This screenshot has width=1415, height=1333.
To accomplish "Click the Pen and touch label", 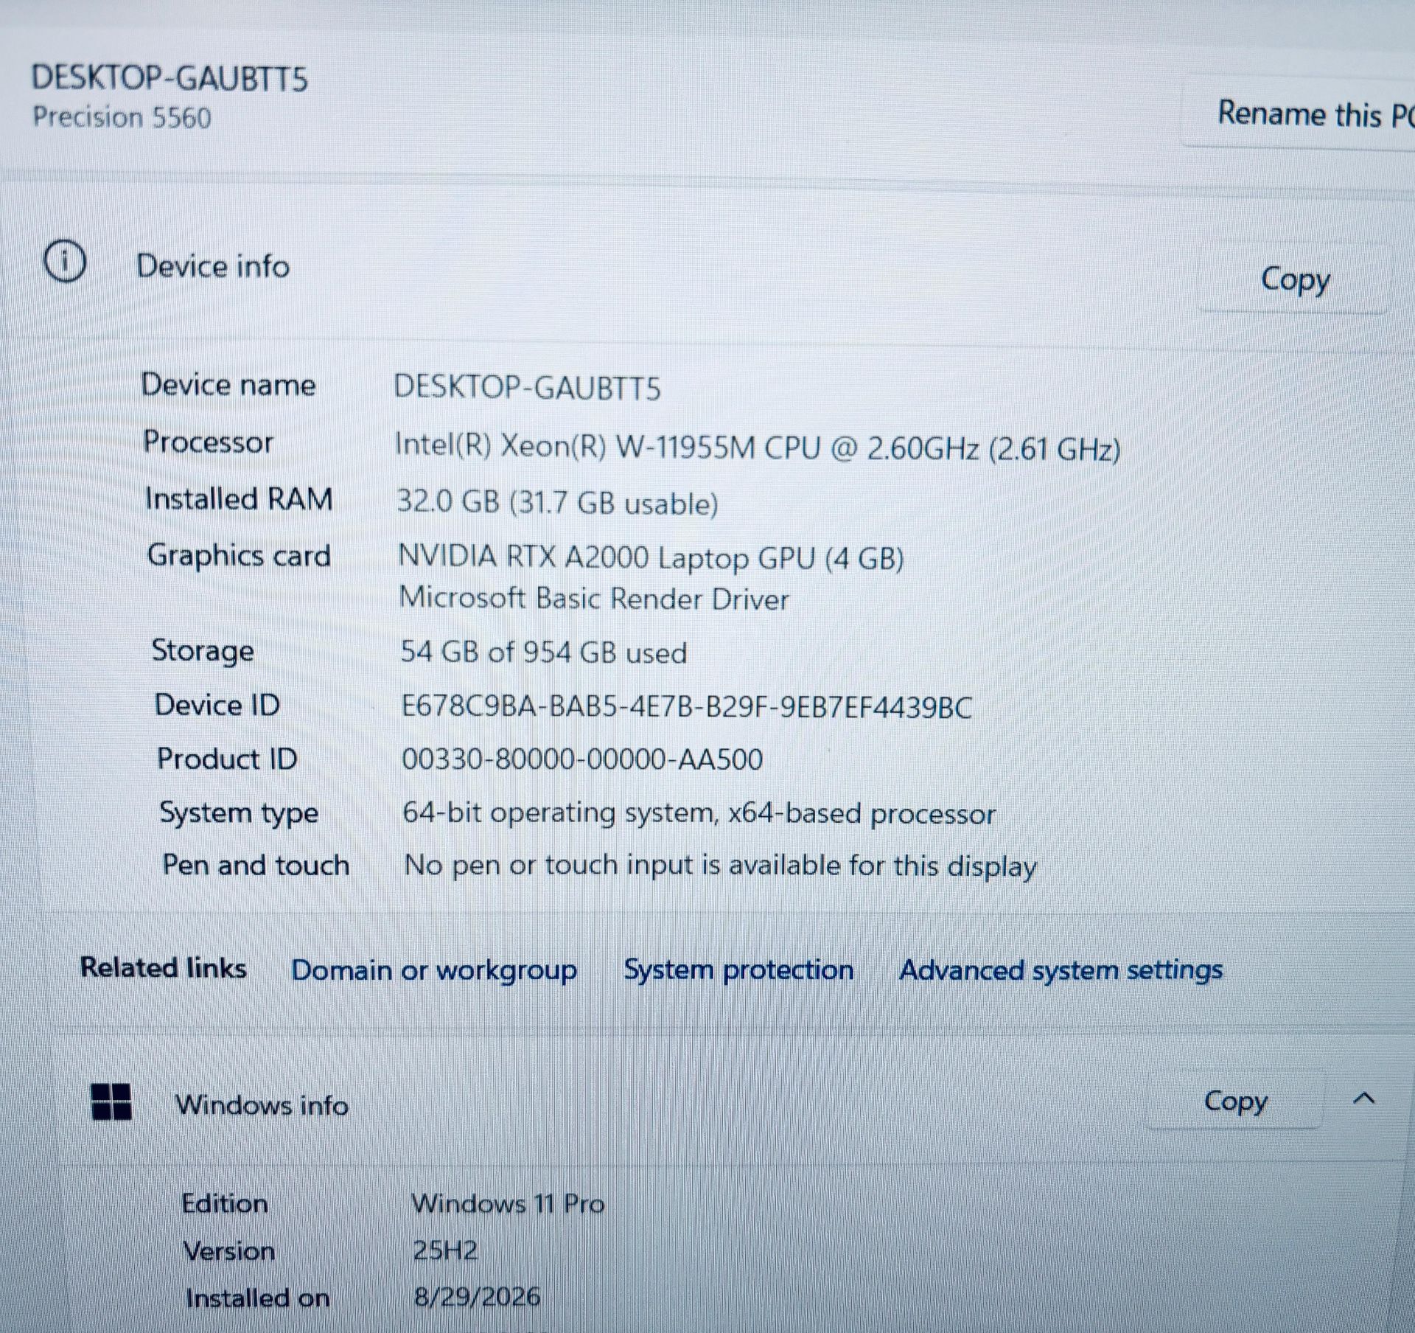I will click(x=256, y=865).
